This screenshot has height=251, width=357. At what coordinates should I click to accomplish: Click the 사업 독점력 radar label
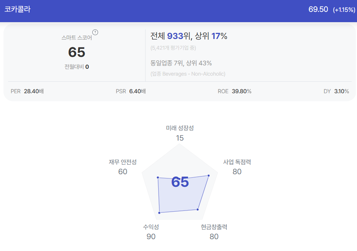click(237, 162)
